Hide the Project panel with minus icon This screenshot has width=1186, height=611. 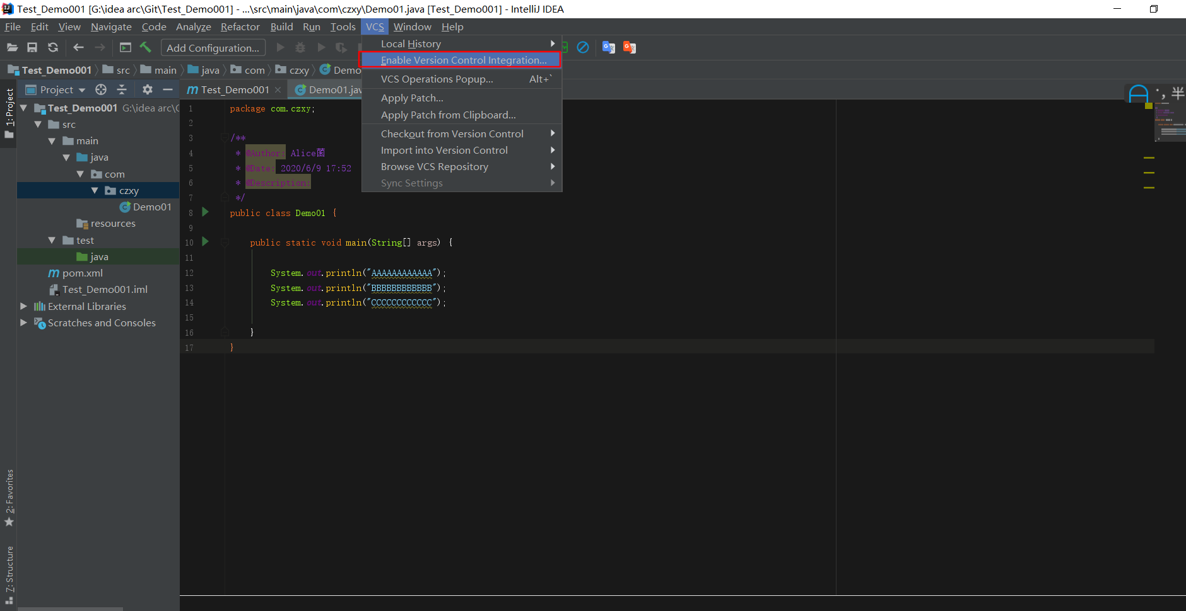[x=168, y=90]
